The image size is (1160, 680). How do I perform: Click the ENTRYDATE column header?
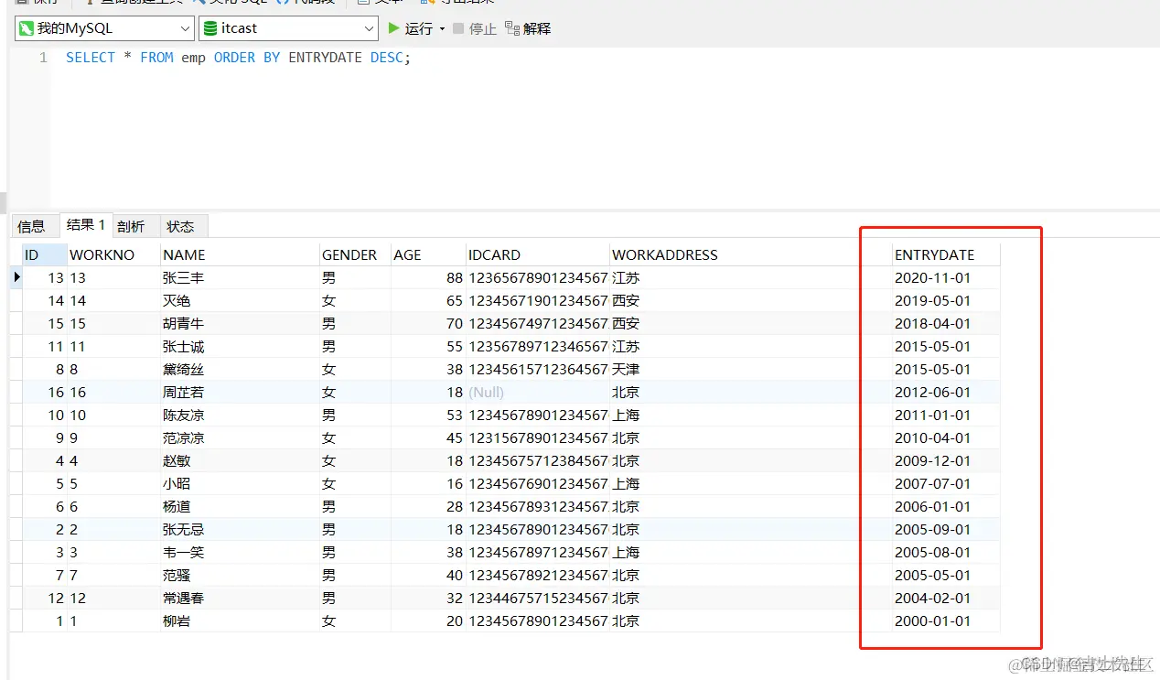pyautogui.click(x=946, y=254)
